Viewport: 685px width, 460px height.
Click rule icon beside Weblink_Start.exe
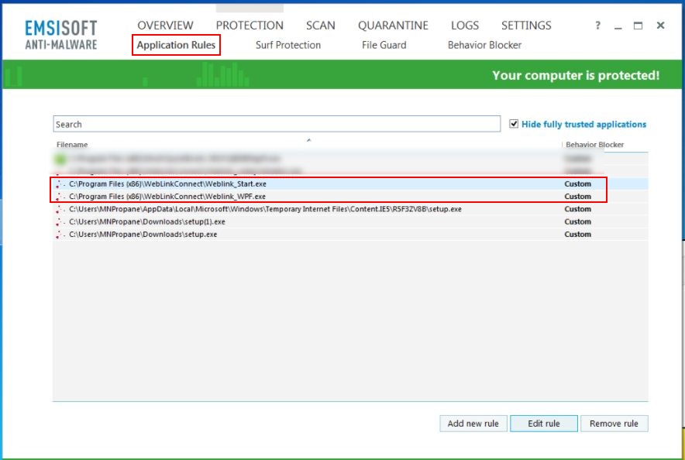point(60,184)
